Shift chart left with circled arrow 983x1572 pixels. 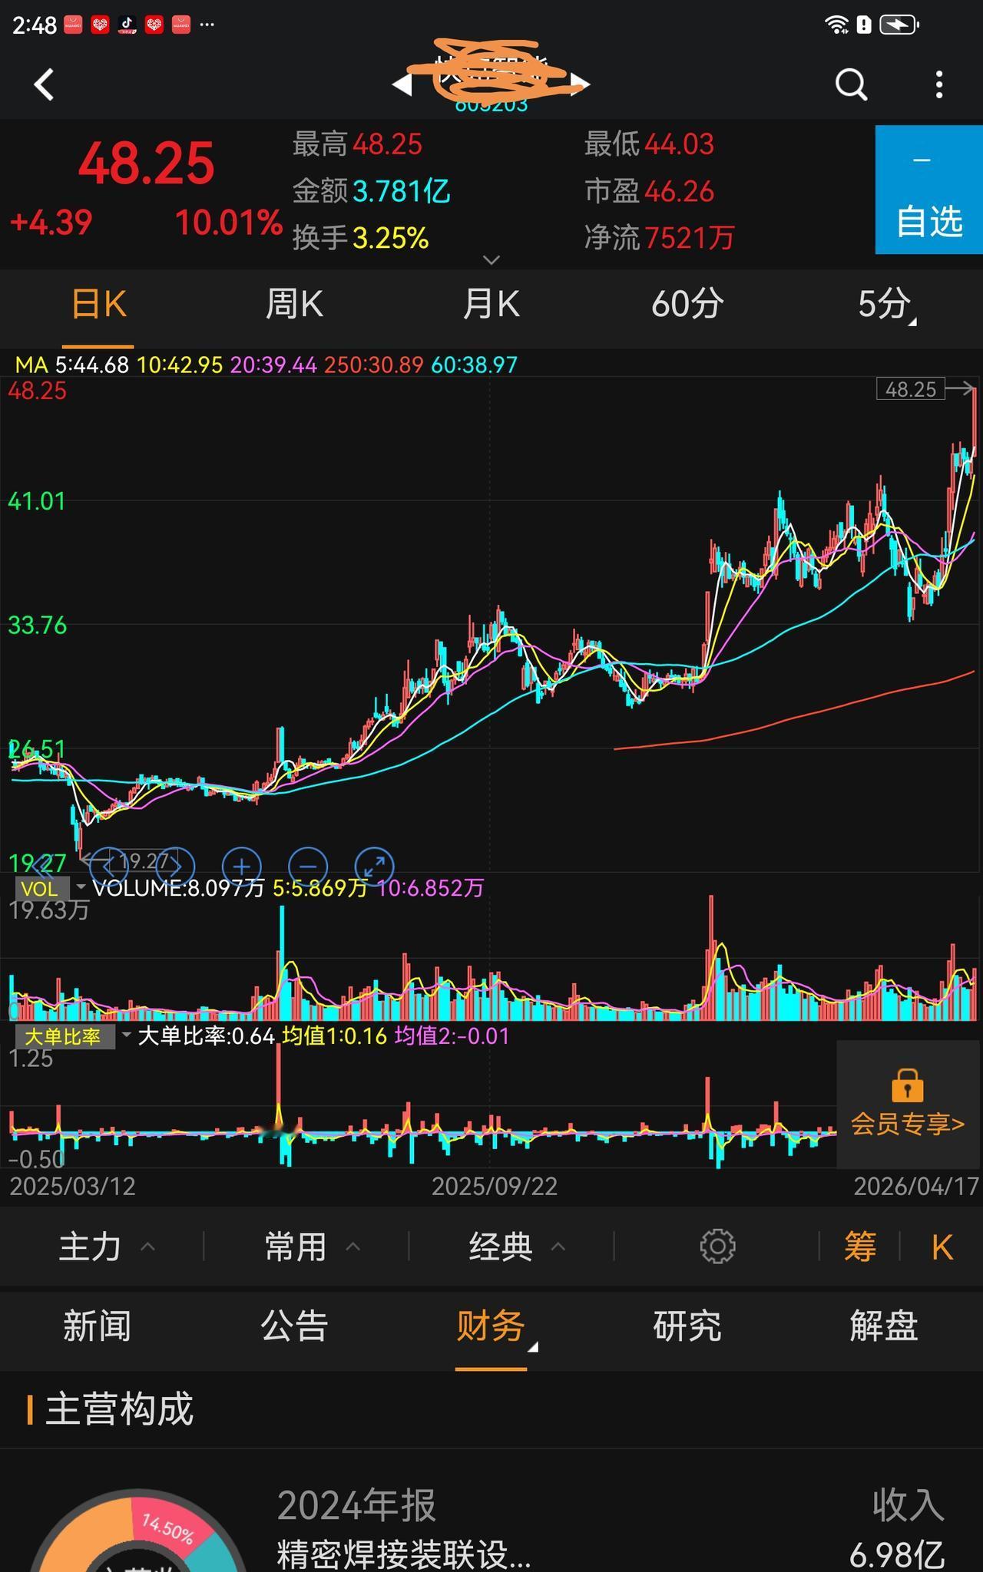pos(109,867)
